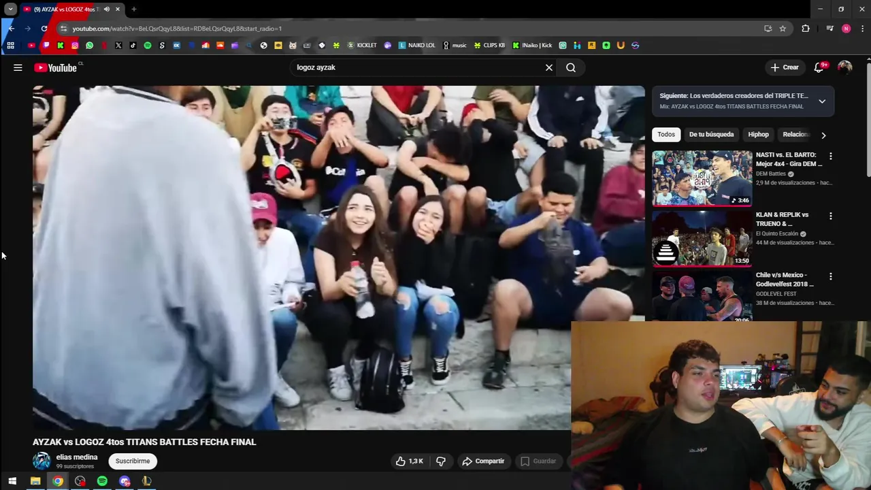Go to the YouTube home logo
This screenshot has width=871, height=490.
(55, 67)
